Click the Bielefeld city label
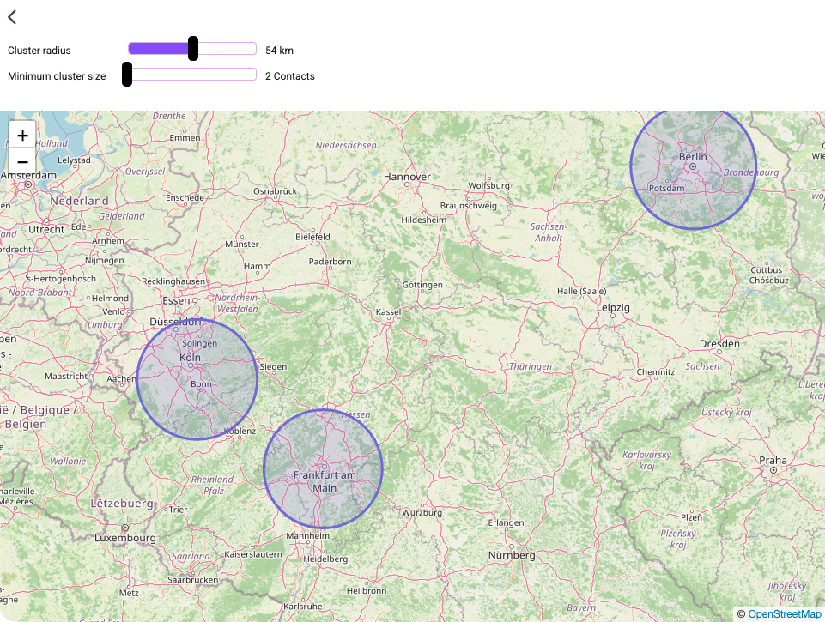825x622 pixels. 312,237
